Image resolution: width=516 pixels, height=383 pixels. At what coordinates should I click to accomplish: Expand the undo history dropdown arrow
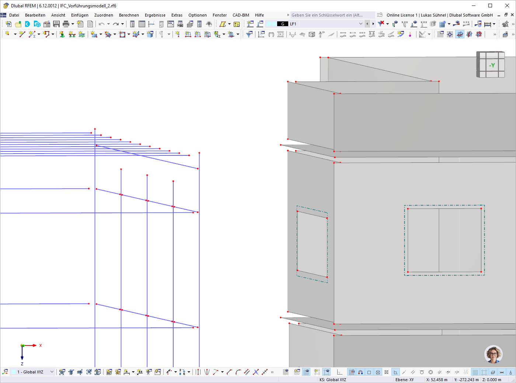tap(108, 24)
